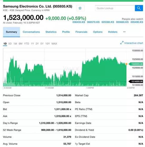The image size is (145, 147).
Task: Click the Samsung Electronics Co. Ltd. title
Action: click(x=37, y=6)
